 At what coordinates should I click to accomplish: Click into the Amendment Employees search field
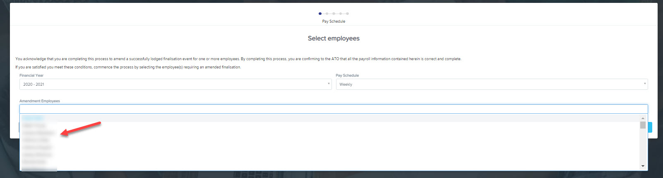tap(333, 109)
